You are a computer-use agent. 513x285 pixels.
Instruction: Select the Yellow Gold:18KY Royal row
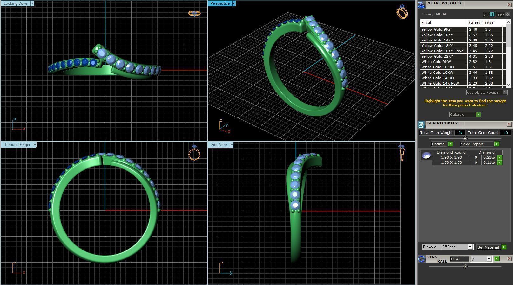point(462,51)
